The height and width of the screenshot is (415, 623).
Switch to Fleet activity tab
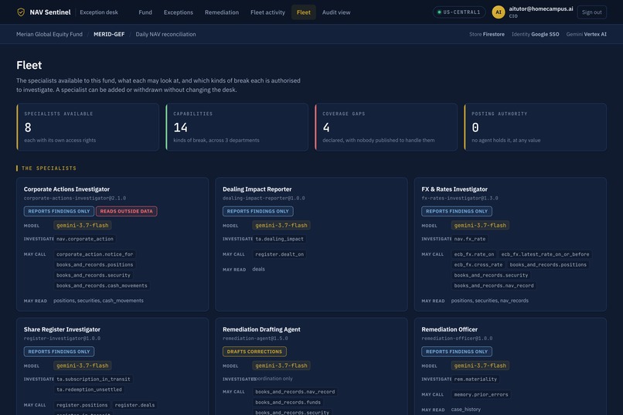267,12
